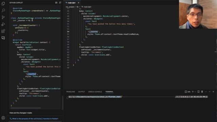Select the zsh terminal shell indicator
217x122 pixels.
[188, 92]
